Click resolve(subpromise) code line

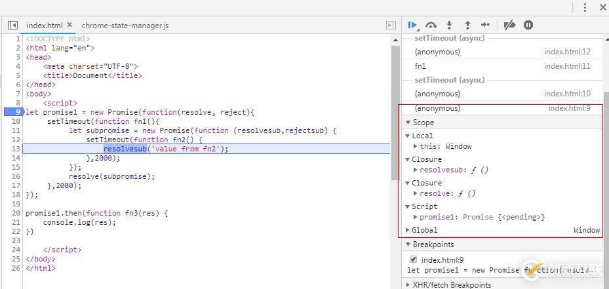click(x=112, y=177)
